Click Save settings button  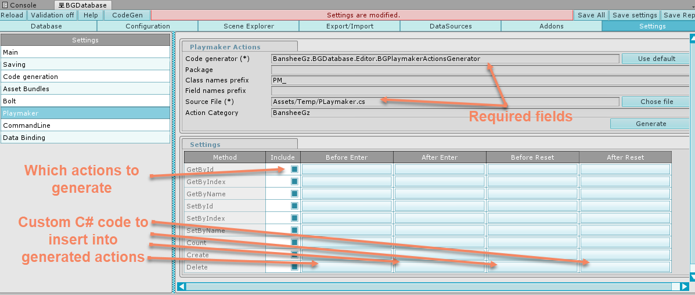tap(635, 15)
